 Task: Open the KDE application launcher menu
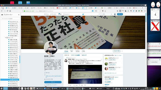point(2,88)
